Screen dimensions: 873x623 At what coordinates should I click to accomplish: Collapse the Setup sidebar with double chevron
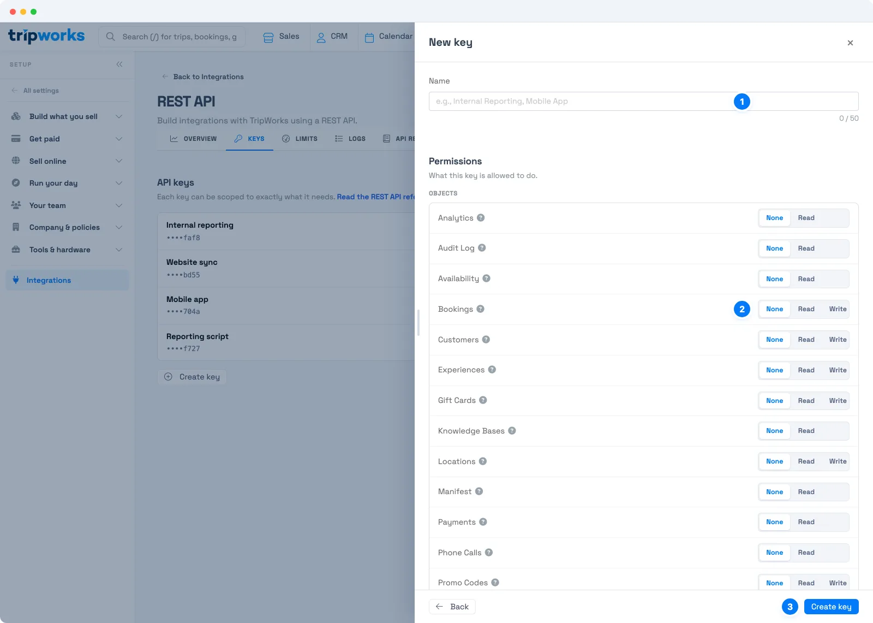[x=119, y=64]
